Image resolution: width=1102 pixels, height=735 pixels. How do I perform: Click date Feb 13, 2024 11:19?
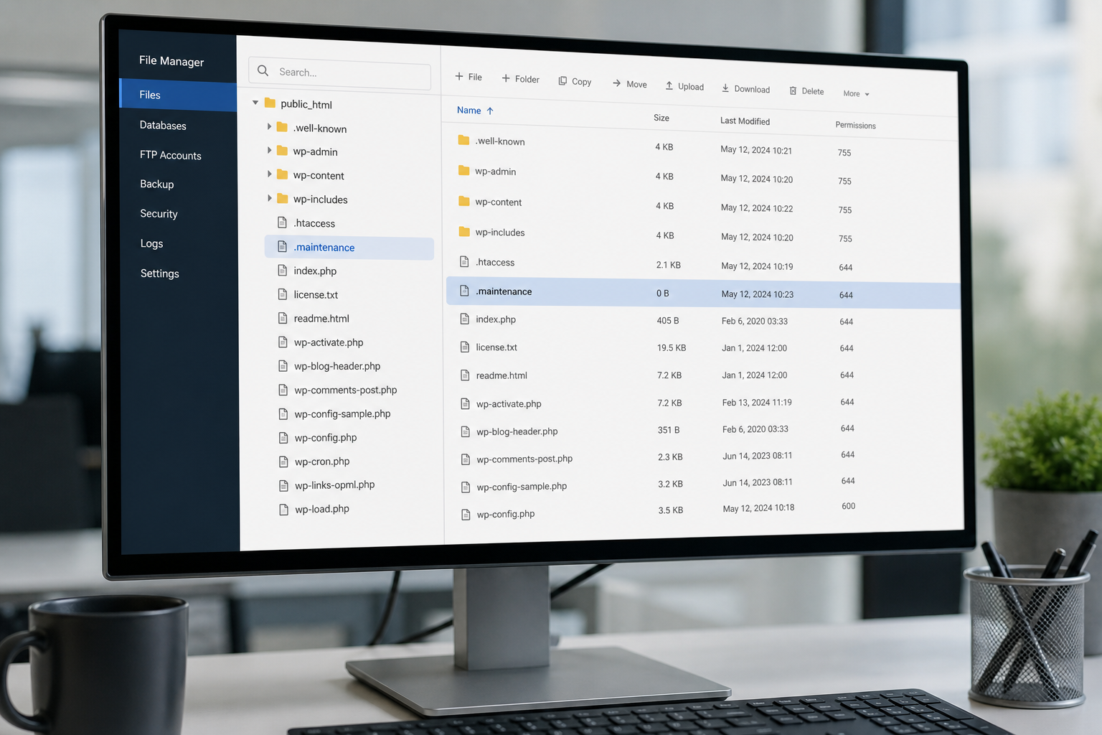pyautogui.click(x=757, y=403)
